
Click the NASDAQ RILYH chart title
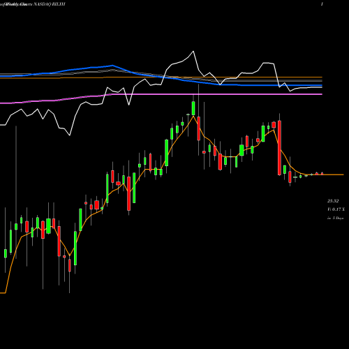pos(50,4)
